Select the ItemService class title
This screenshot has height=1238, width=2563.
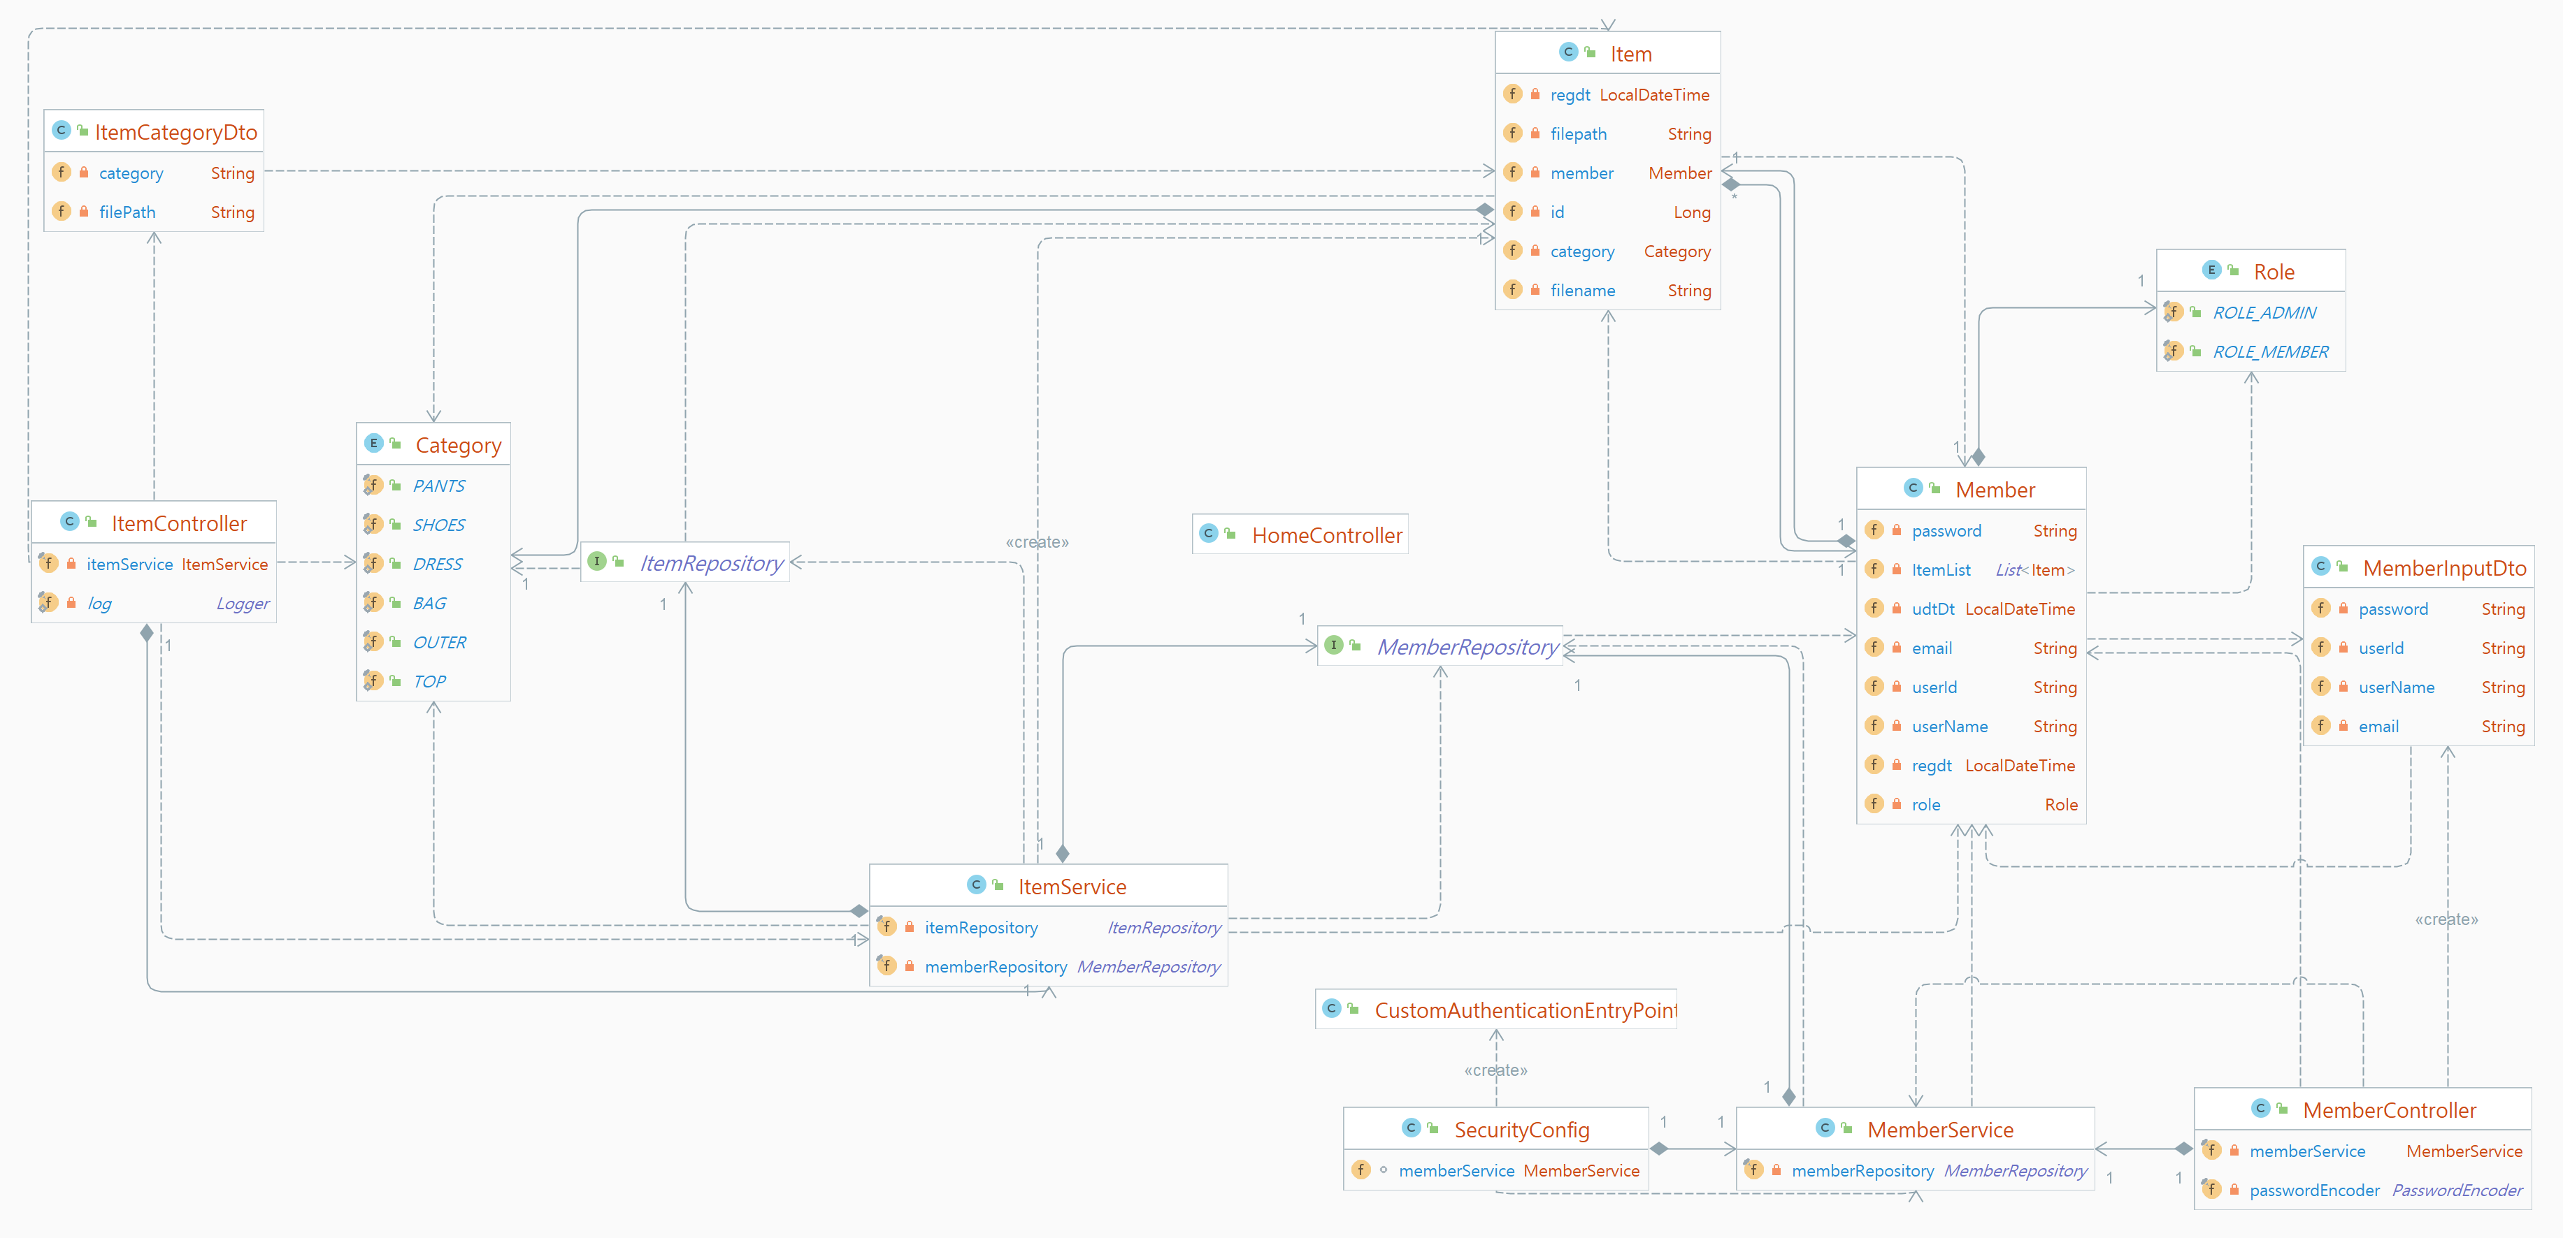point(1072,885)
